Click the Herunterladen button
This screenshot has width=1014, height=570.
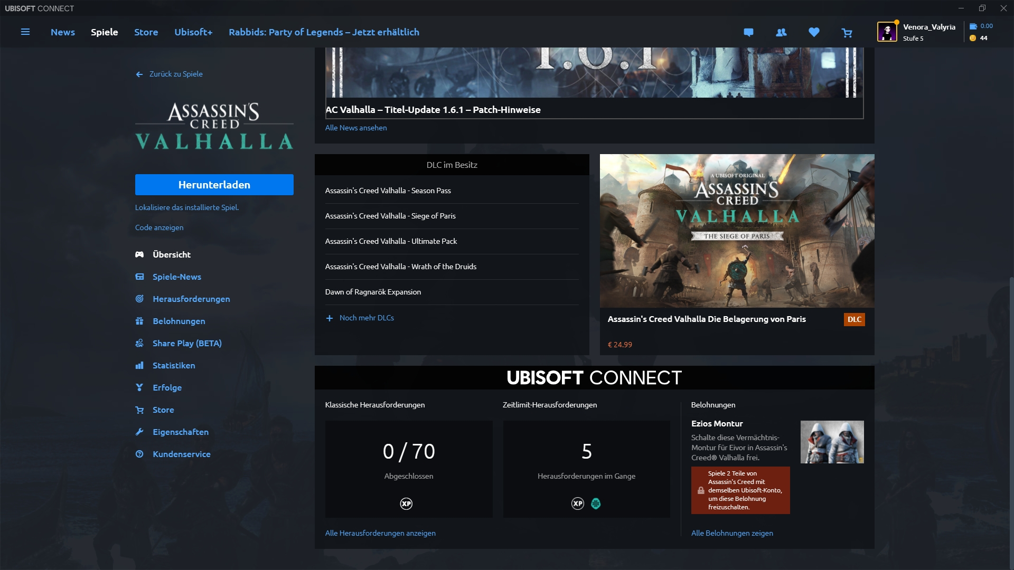[214, 185]
